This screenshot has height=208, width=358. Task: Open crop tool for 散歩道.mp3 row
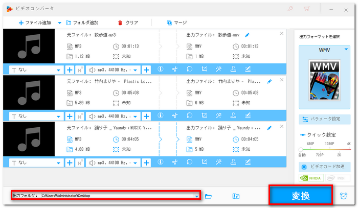pyautogui.click(x=204, y=69)
